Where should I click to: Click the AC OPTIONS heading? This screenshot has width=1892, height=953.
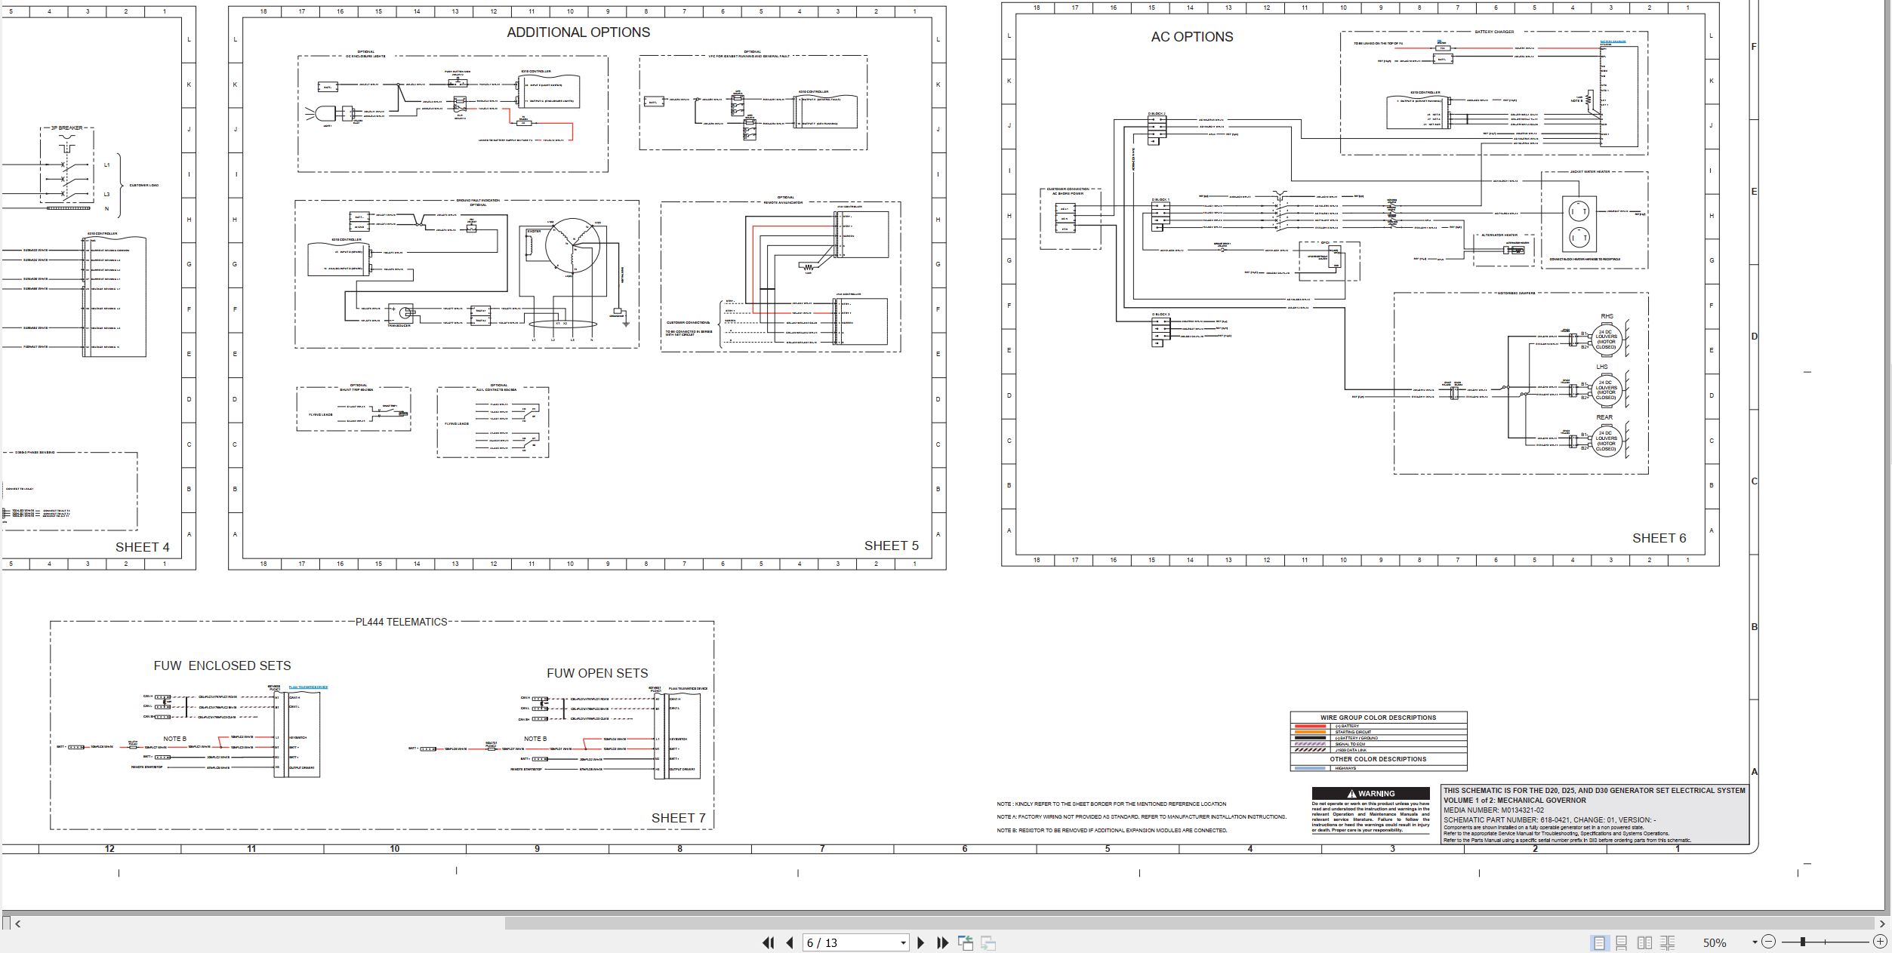[x=1192, y=37]
